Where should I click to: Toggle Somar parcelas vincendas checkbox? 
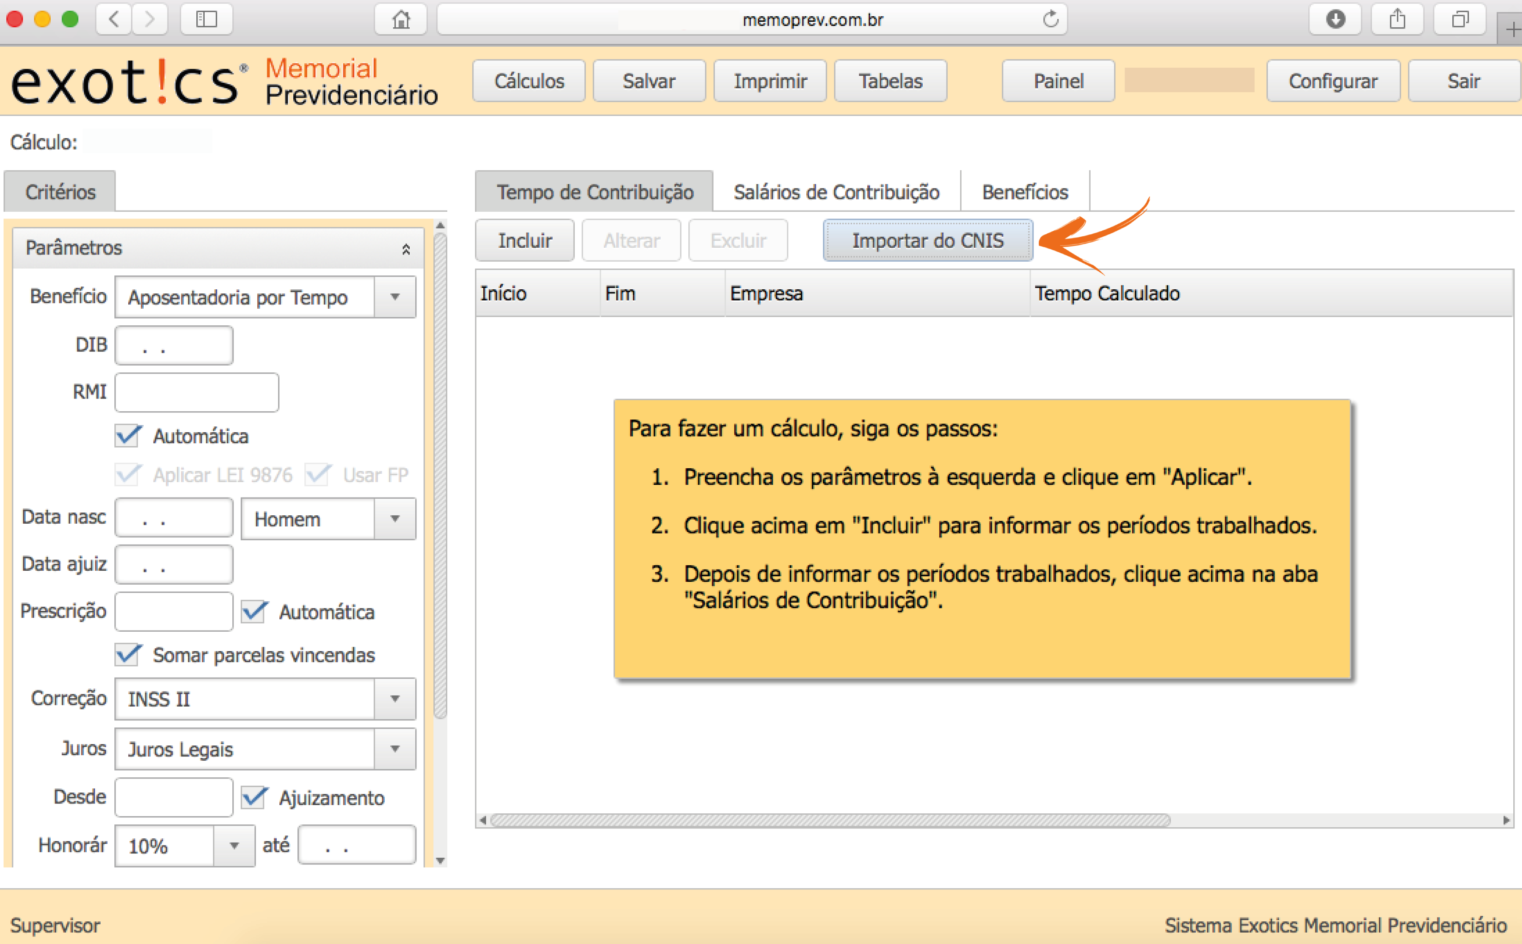[x=127, y=654]
